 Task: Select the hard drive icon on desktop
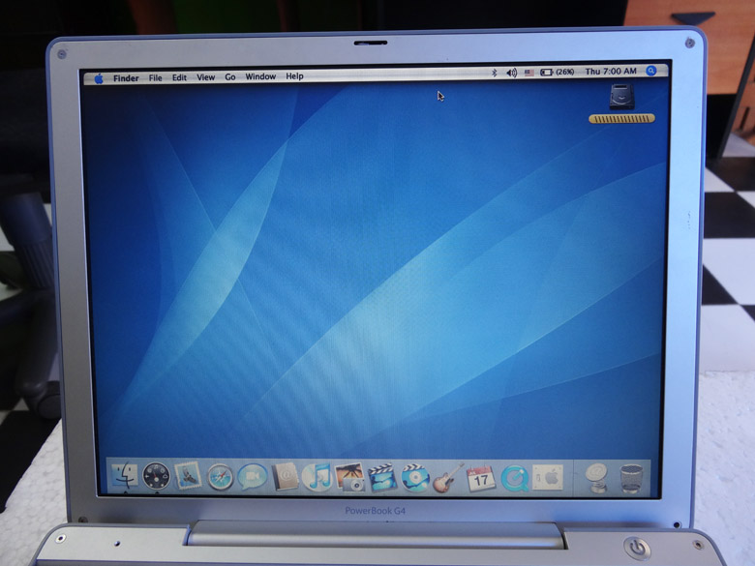click(621, 96)
